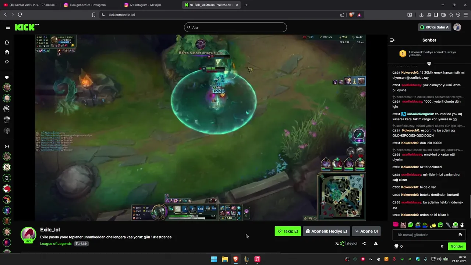Open File Explorer from taskbar
The width and height of the screenshot is (471, 265).
click(x=225, y=259)
